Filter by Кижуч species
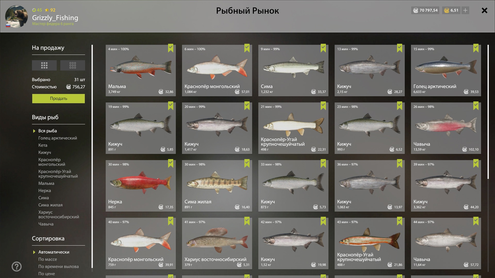Image resolution: width=495 pixels, height=278 pixels. [45, 152]
